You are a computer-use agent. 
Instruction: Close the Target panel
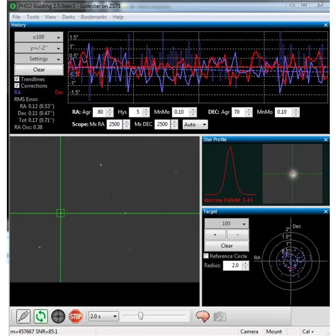(325, 212)
